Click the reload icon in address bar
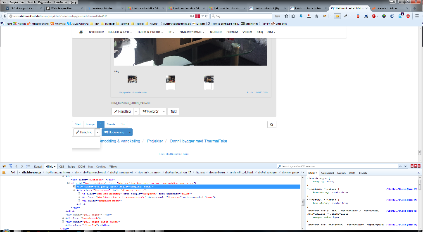 (x=207, y=16)
